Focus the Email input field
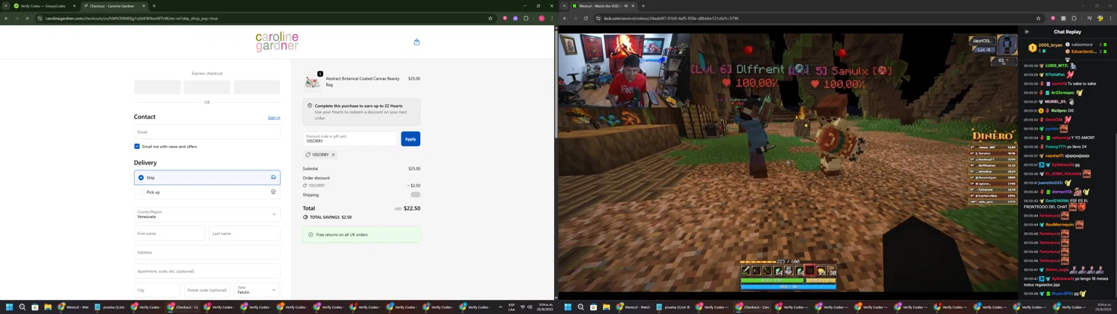1117x314 pixels. pyautogui.click(x=207, y=132)
